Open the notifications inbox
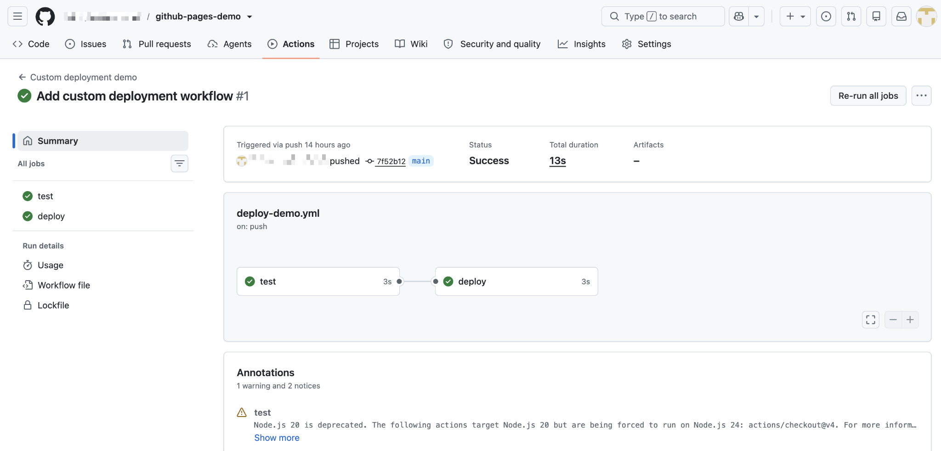Viewport: 941px width, 451px height. (901, 17)
